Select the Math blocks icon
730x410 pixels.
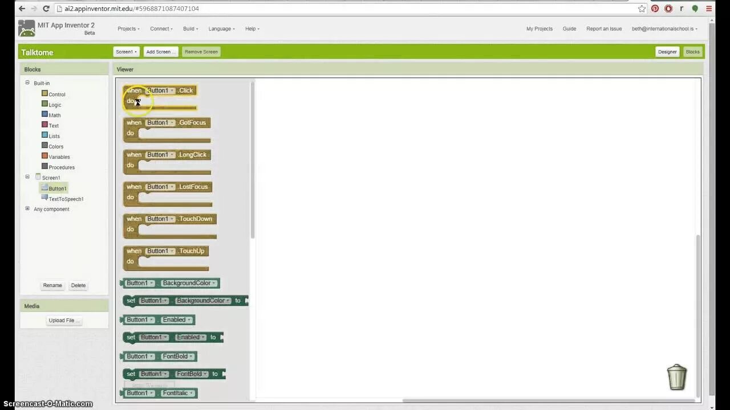point(44,114)
